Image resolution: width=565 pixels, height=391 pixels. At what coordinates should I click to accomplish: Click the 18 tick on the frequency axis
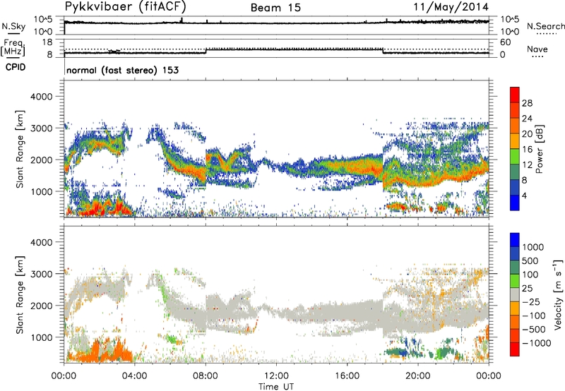click(47, 42)
